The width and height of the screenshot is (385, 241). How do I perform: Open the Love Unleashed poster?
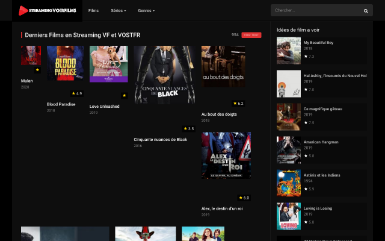(x=108, y=64)
